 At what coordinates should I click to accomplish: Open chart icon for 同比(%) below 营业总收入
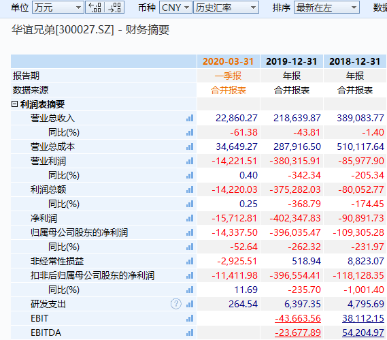190,133
